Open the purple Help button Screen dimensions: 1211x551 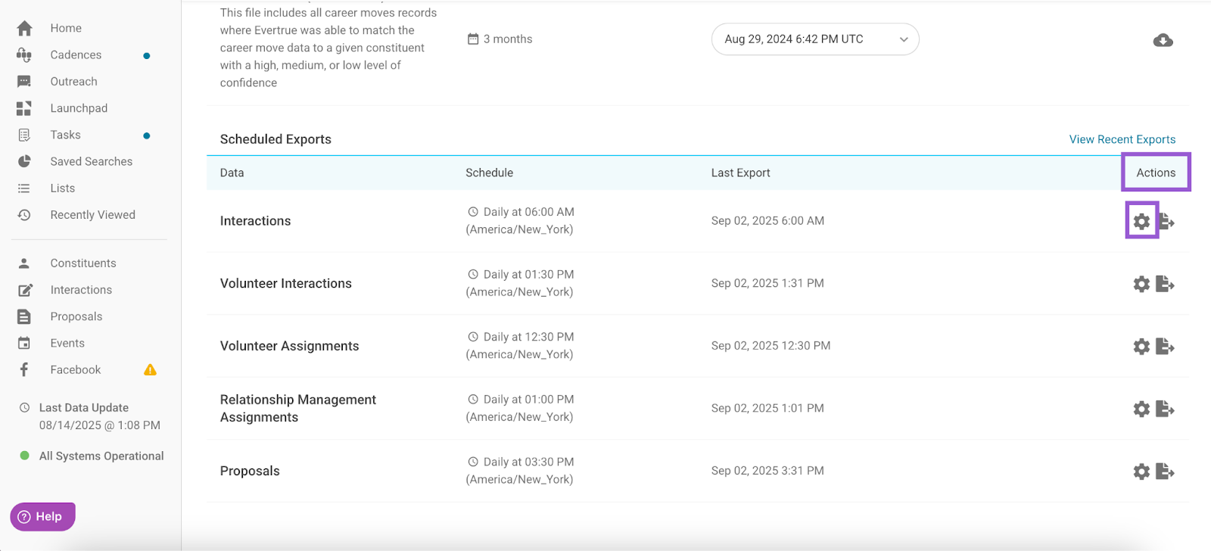point(42,517)
